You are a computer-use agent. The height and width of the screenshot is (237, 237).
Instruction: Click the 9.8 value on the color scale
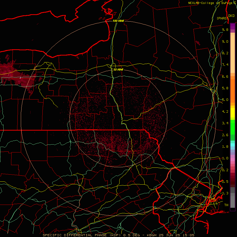point(225,29)
